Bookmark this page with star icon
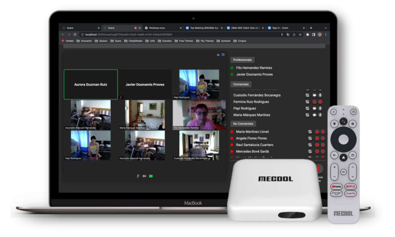The image size is (395, 237). coord(300,35)
